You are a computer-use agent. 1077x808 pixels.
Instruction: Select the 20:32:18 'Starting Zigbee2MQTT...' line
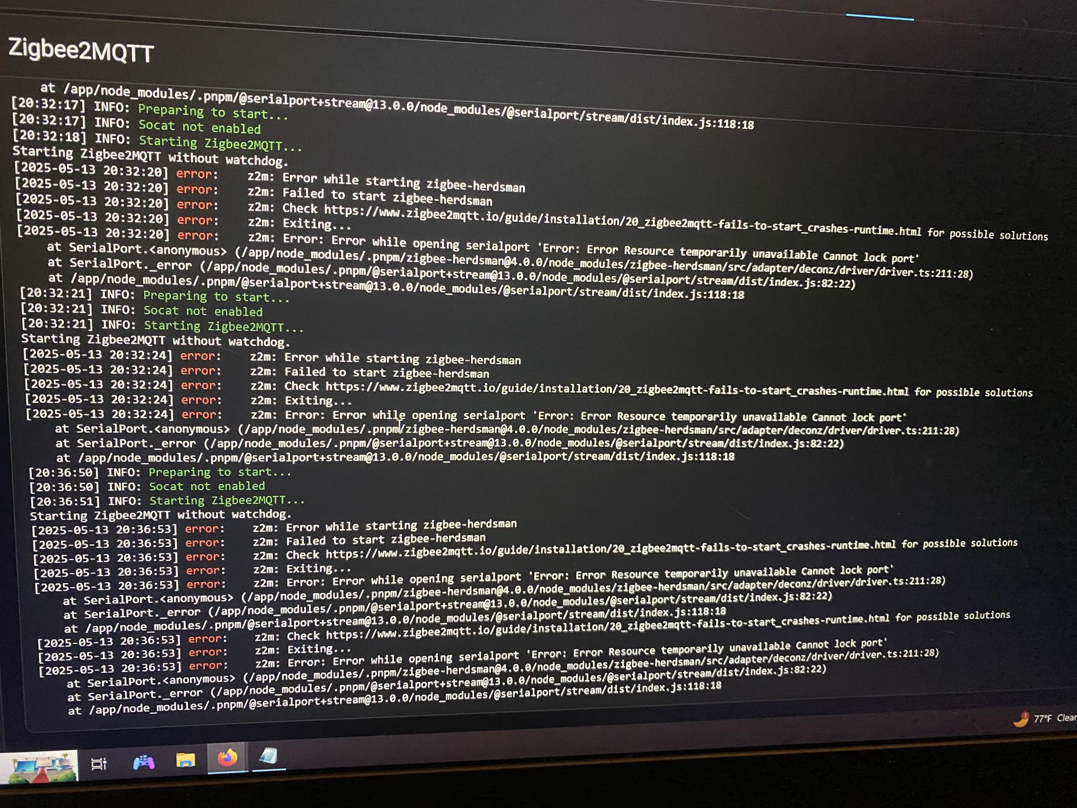[x=157, y=140]
